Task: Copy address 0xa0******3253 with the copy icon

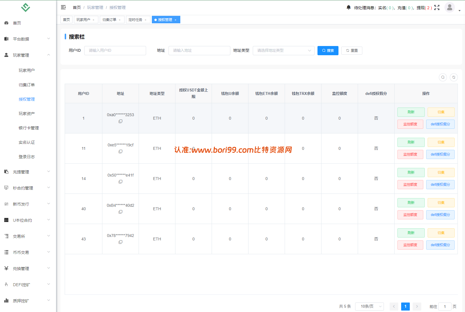Action: point(120,121)
